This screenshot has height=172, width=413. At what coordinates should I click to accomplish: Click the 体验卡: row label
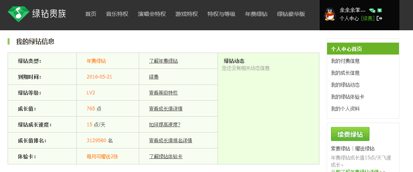(x=27, y=157)
